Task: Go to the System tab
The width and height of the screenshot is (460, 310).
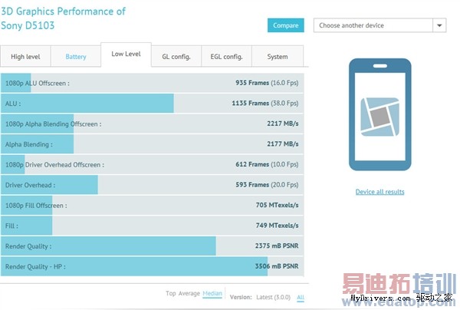Action: point(278,56)
